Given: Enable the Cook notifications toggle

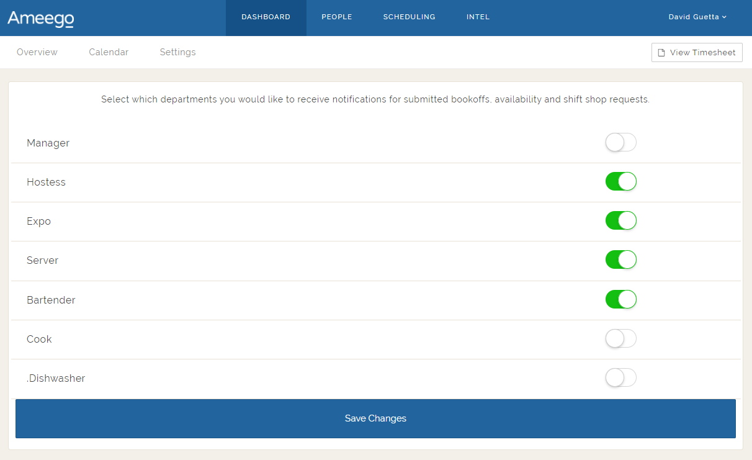Looking at the screenshot, I should coord(620,338).
